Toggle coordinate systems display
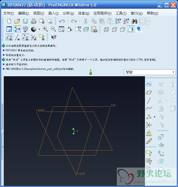The width and height of the screenshot is (178, 187). pyautogui.click(x=34, y=37)
